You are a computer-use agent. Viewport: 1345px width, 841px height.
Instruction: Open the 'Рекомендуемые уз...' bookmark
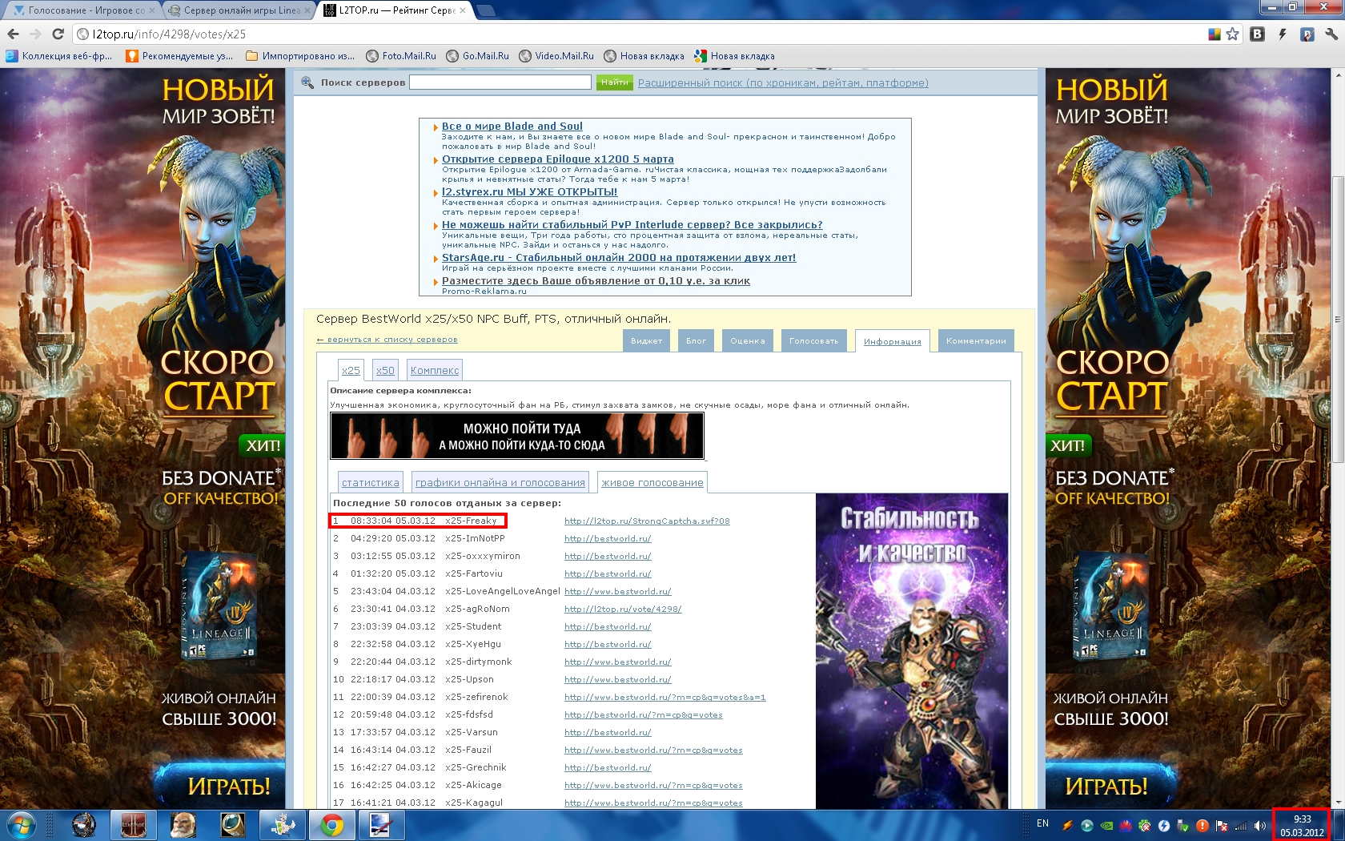[x=179, y=56]
